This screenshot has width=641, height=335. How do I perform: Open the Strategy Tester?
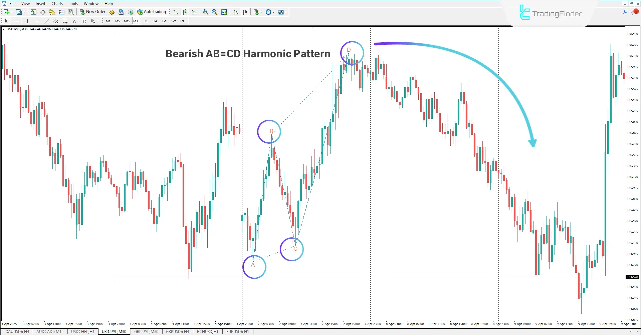point(71,12)
